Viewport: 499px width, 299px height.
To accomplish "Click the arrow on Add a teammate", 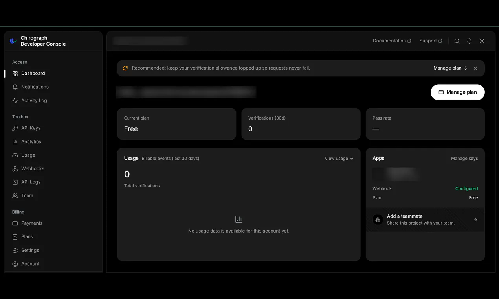I will 475,220.
